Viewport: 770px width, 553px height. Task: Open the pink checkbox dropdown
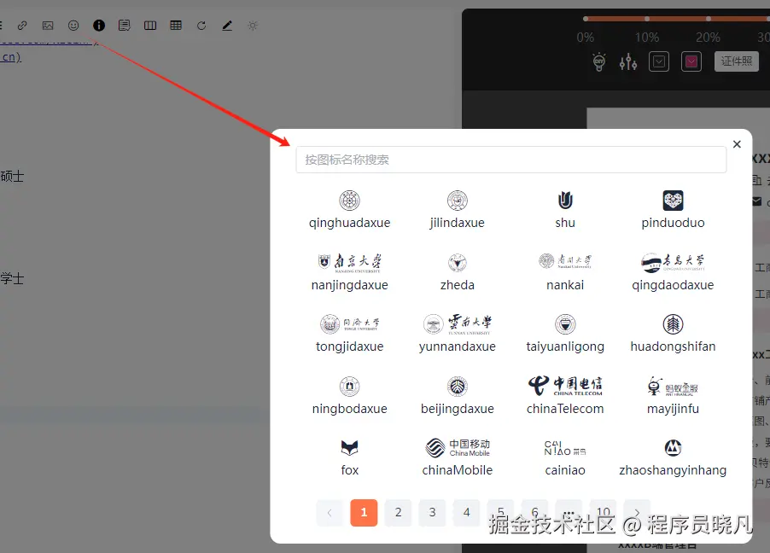[691, 61]
